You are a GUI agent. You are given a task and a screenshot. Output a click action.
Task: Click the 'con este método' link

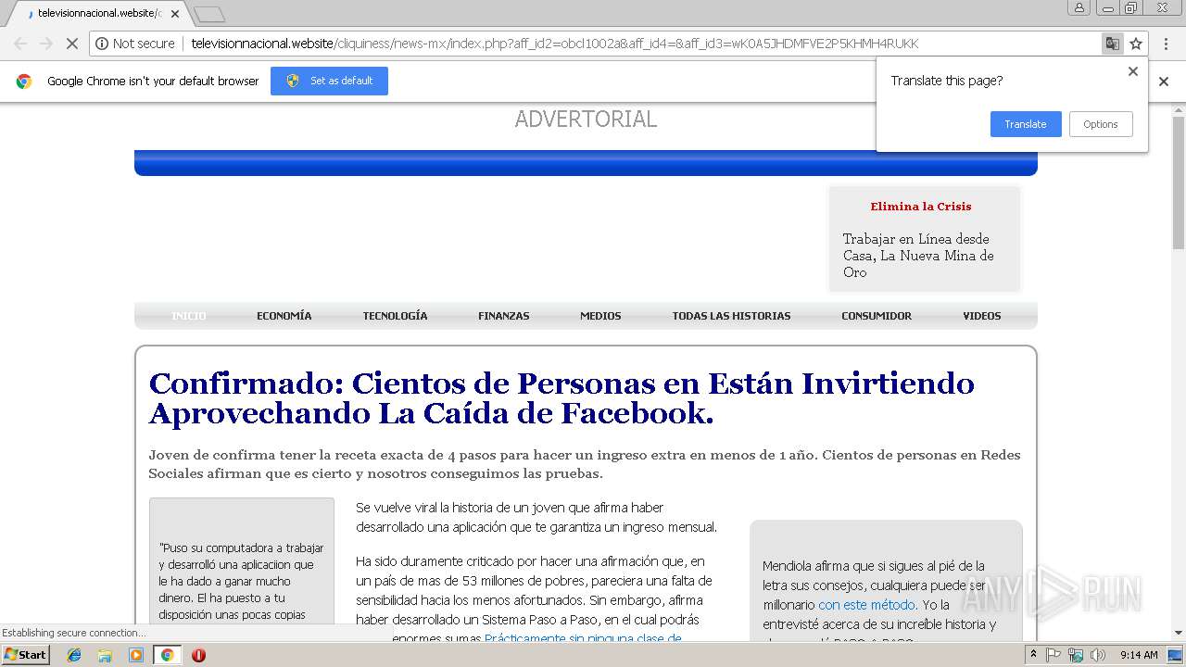(866, 605)
